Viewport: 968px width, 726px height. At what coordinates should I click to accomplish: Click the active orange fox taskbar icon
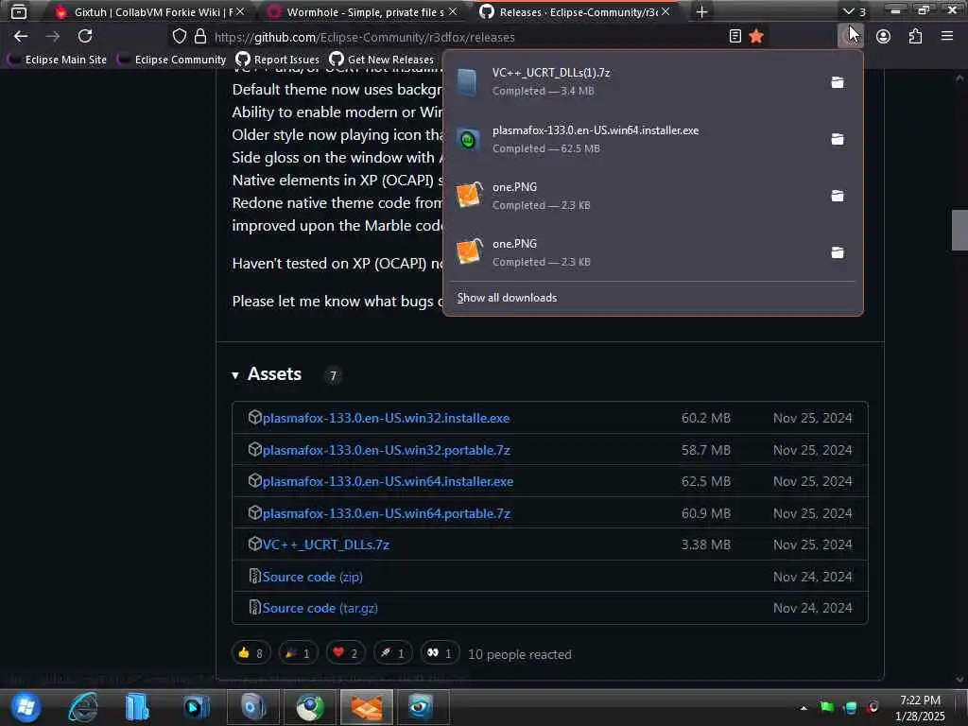pos(367,707)
